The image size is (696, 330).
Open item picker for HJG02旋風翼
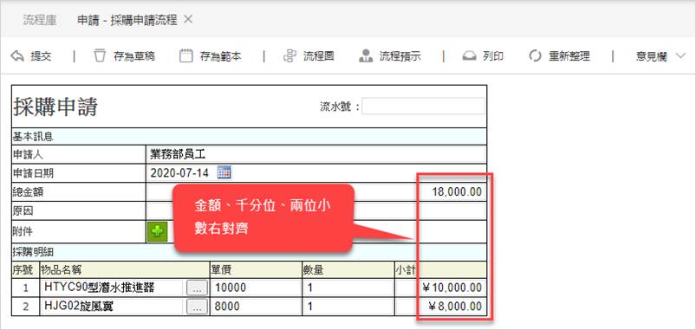pos(197,307)
